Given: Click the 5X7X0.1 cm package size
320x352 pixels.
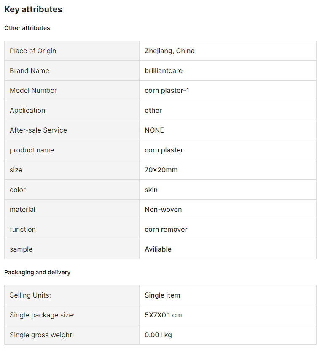Looking at the screenshot, I should 163,315.
